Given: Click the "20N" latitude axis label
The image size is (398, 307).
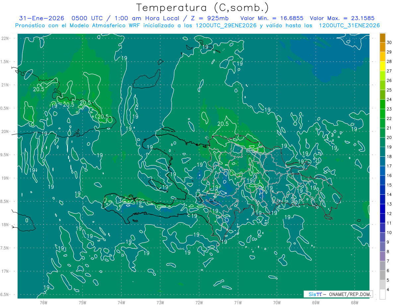Looking at the screenshot, I should pyautogui.click(x=5, y=131).
